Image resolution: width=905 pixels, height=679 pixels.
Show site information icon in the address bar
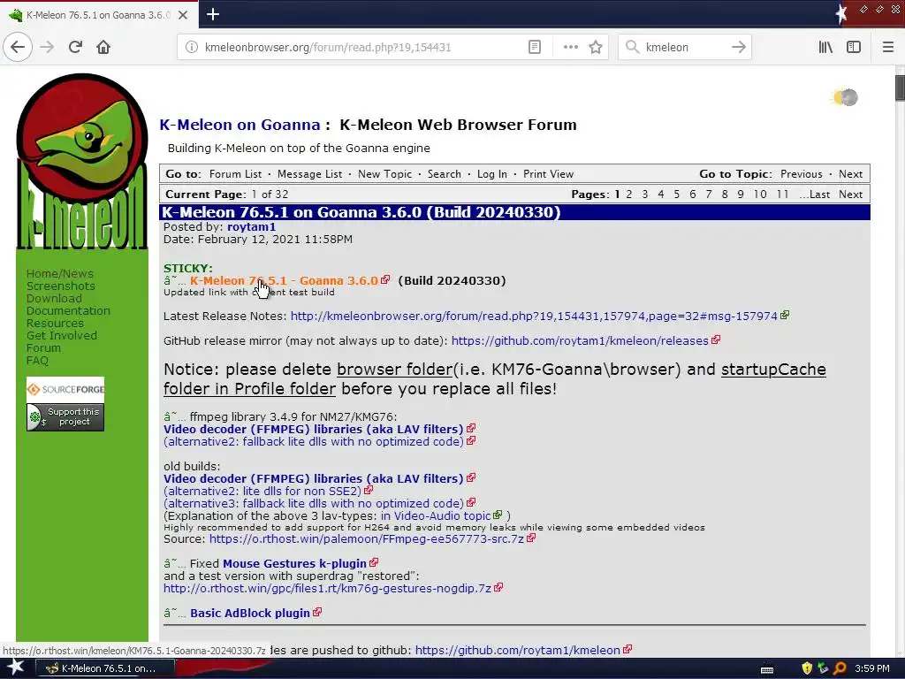click(191, 48)
